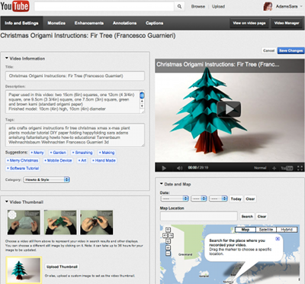
Task: Clear the date fields
Action: point(250,198)
